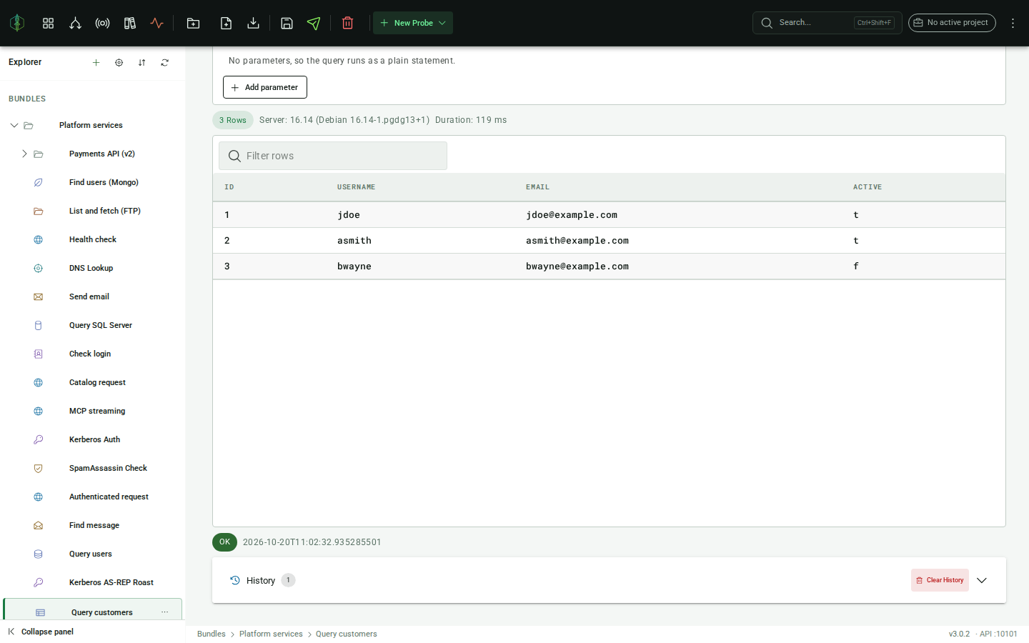Open the vertical three-dot menu
Image resolution: width=1029 pixels, height=643 pixels.
[x=1013, y=23]
